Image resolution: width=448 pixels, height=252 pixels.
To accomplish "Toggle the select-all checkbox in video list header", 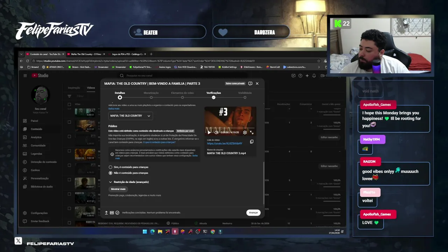I will 69,104.
